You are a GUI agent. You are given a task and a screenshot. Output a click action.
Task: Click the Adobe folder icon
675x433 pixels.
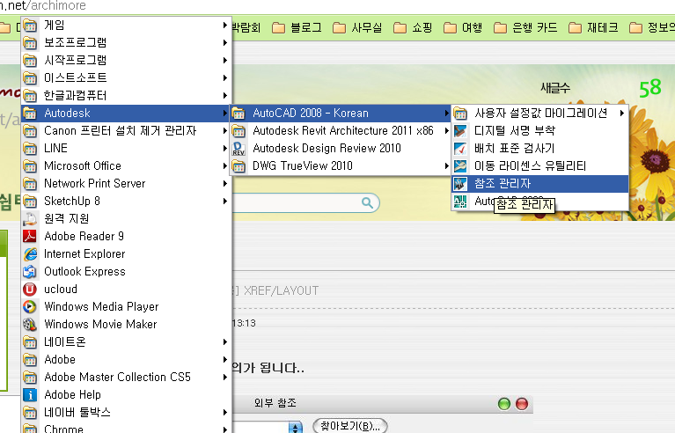tap(30, 360)
